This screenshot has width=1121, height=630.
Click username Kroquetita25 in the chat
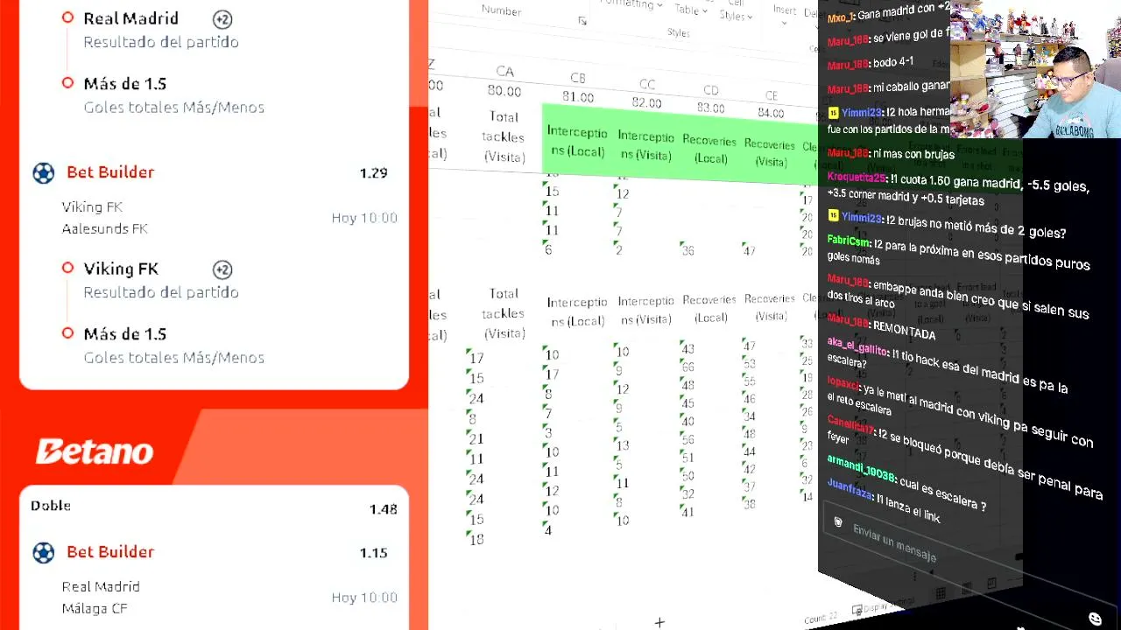(x=858, y=178)
